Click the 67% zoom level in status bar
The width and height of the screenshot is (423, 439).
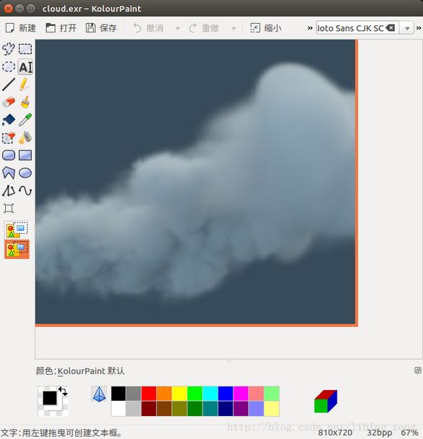point(409,433)
